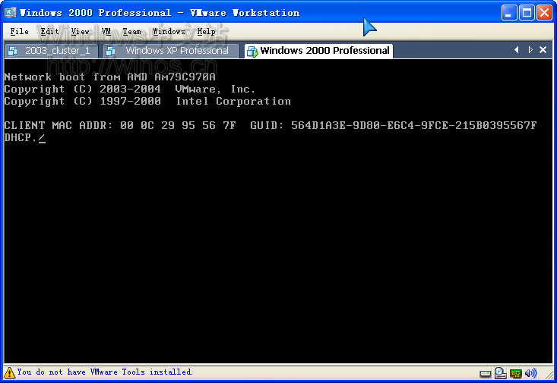
Task: Click the previous tab arrow
Action: click(517, 50)
